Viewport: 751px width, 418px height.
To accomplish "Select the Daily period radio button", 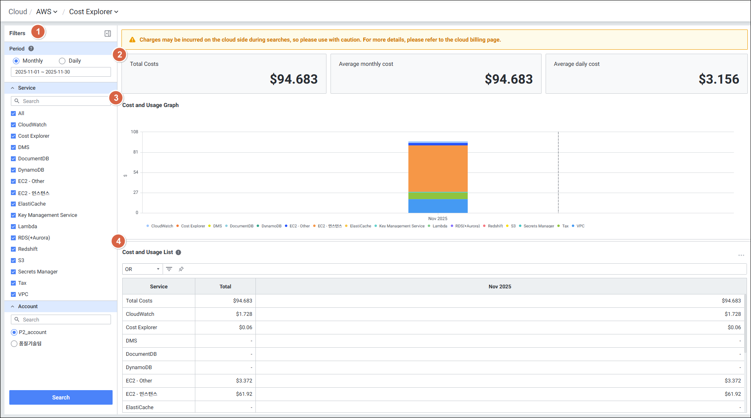I will [62, 61].
